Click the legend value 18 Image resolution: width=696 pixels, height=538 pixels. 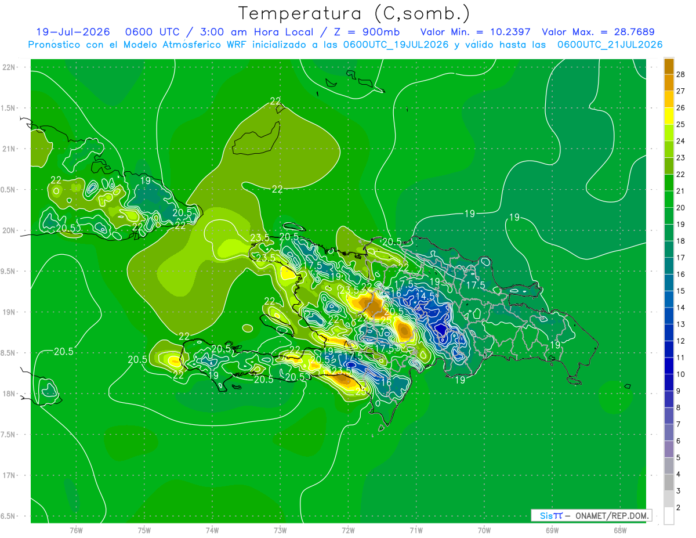(681, 241)
